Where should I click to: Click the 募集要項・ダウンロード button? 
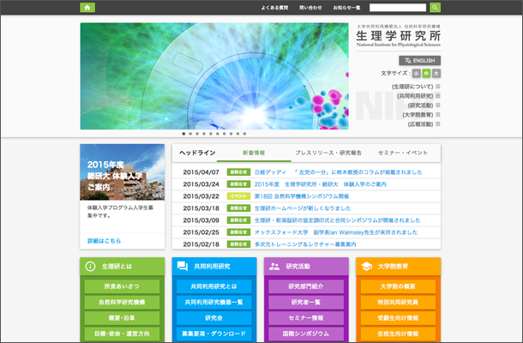[214, 334]
